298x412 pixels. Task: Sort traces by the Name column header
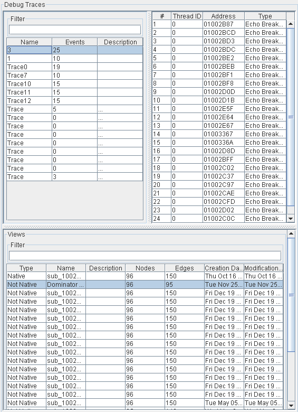coord(30,42)
